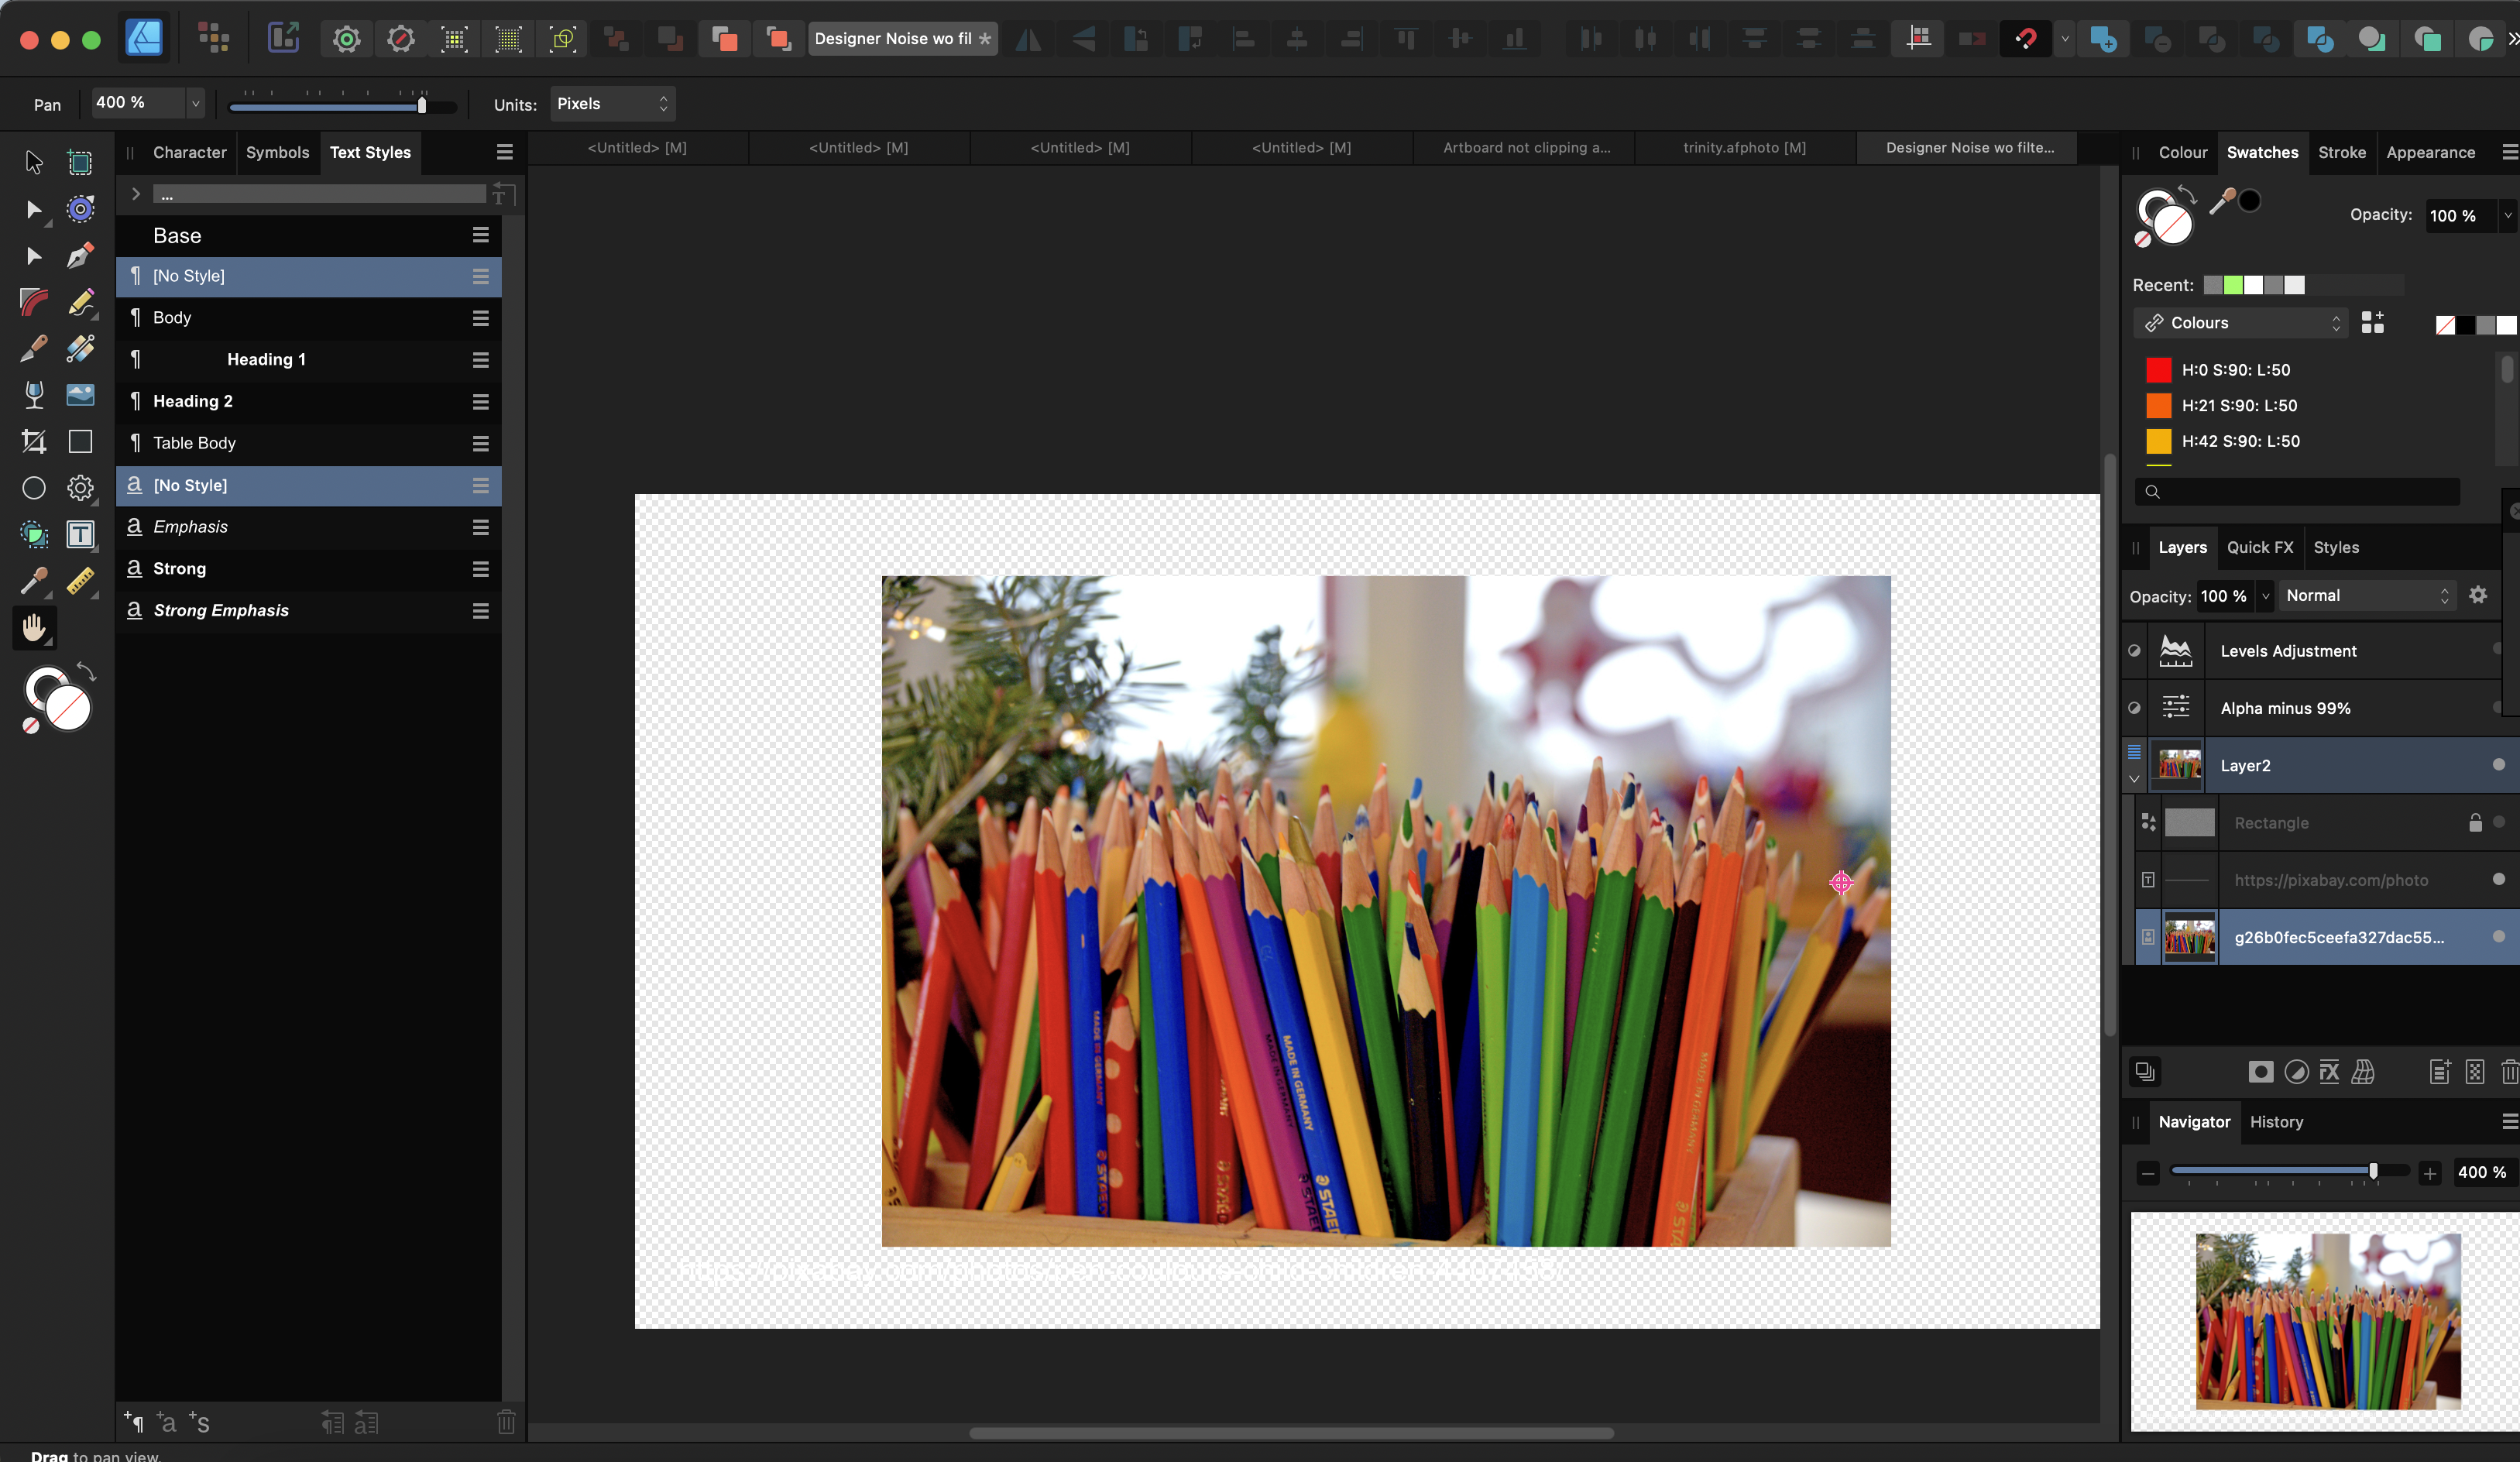Open the zoom percentage dropdown in context toolbar
This screenshot has height=1462, width=2520.
coord(195,103)
